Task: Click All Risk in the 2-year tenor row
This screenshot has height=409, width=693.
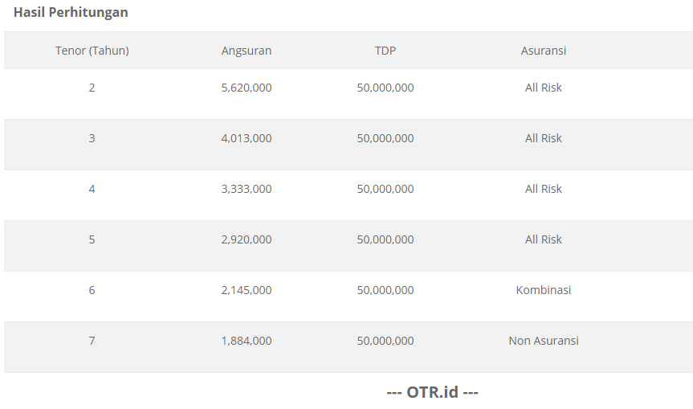Action: 544,88
